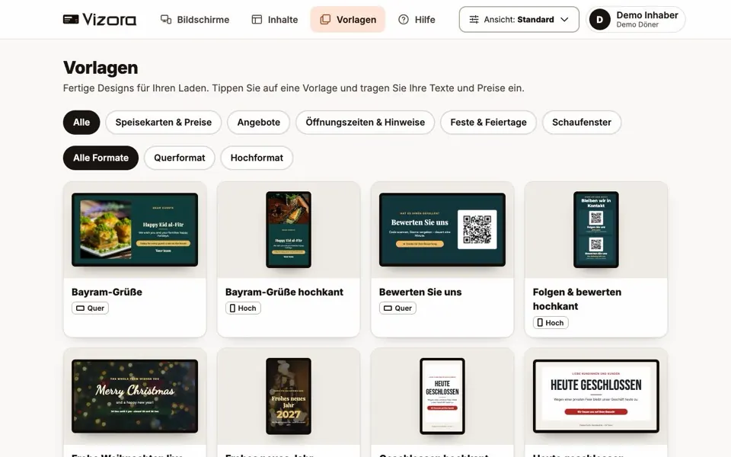Click the Vorlagen page heading
The image size is (731, 457).
[101, 68]
